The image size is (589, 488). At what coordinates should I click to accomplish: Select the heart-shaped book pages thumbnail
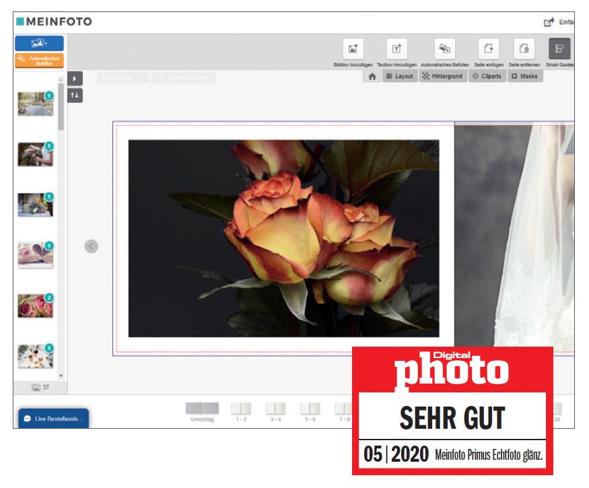[x=35, y=255]
